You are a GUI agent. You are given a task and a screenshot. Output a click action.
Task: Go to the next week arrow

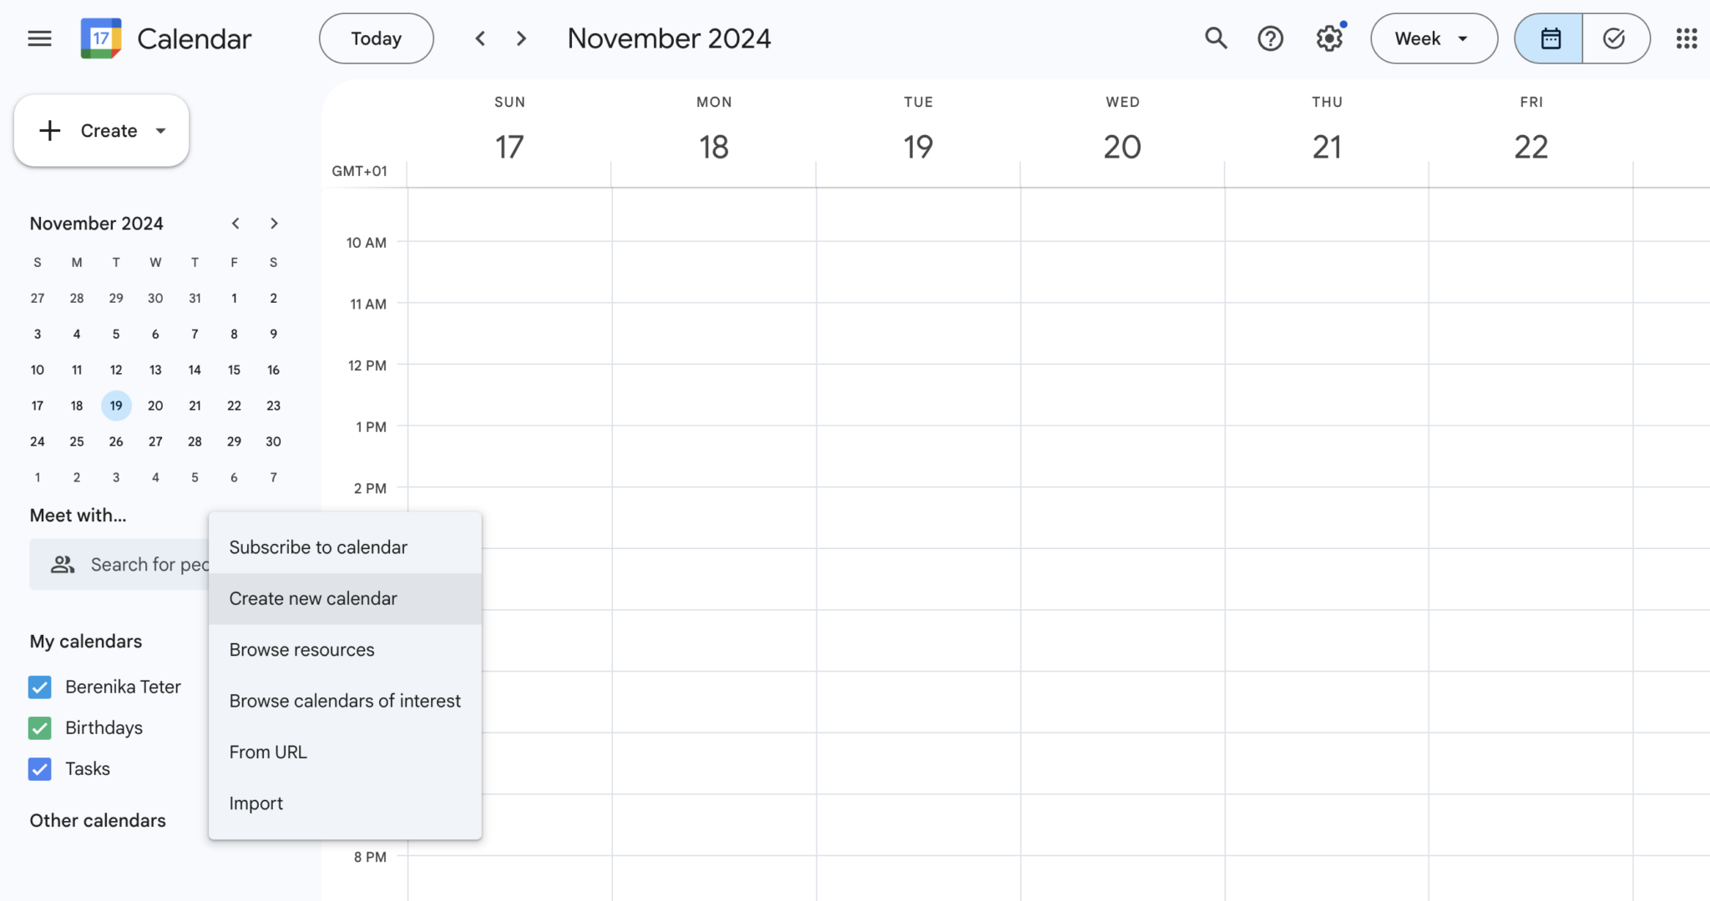(x=522, y=38)
